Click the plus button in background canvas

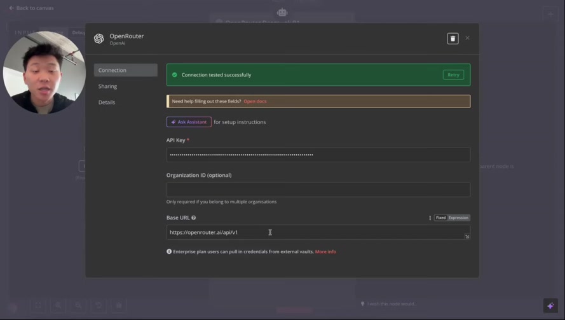coord(550,15)
